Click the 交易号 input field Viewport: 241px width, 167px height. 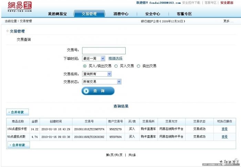(104, 51)
